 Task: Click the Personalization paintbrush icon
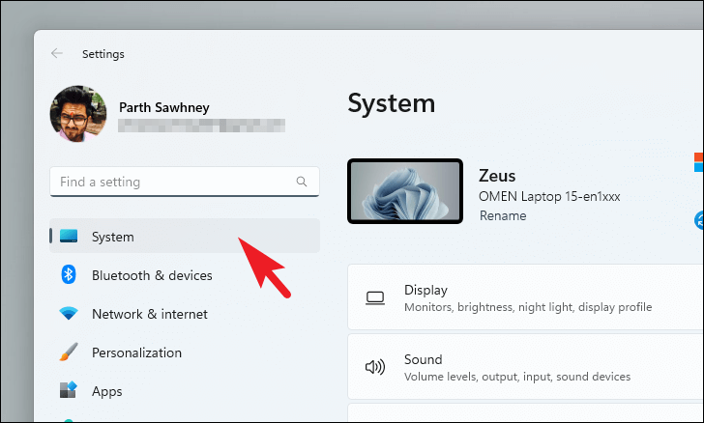[69, 352]
